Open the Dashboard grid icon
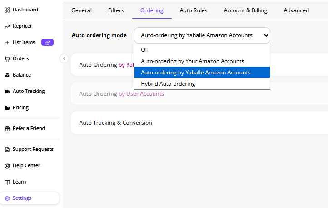The image size is (328, 208). [x=7, y=10]
